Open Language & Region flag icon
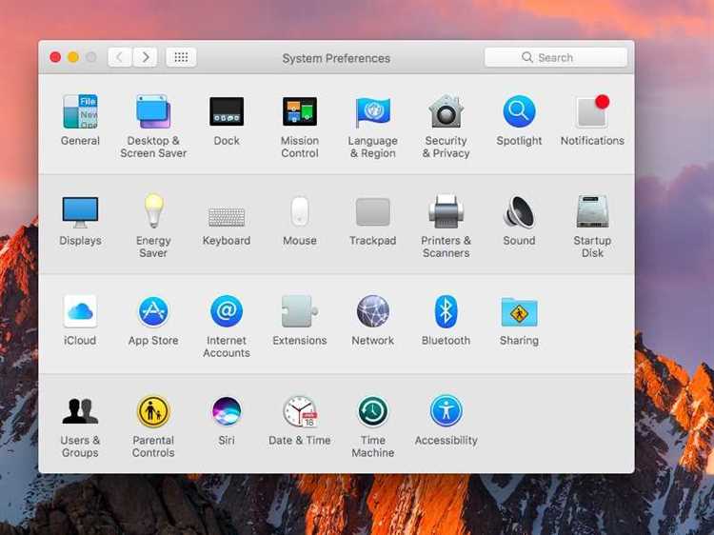 [372, 112]
